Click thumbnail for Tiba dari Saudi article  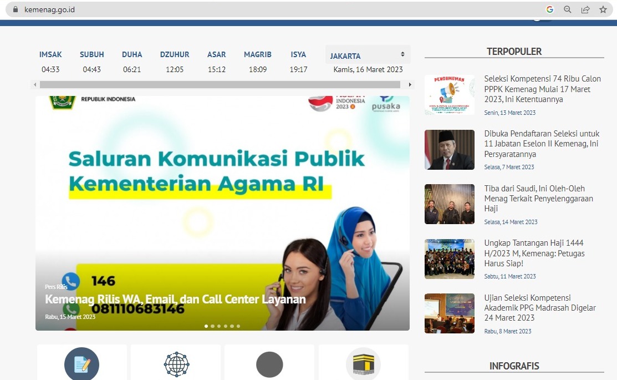pyautogui.click(x=450, y=204)
